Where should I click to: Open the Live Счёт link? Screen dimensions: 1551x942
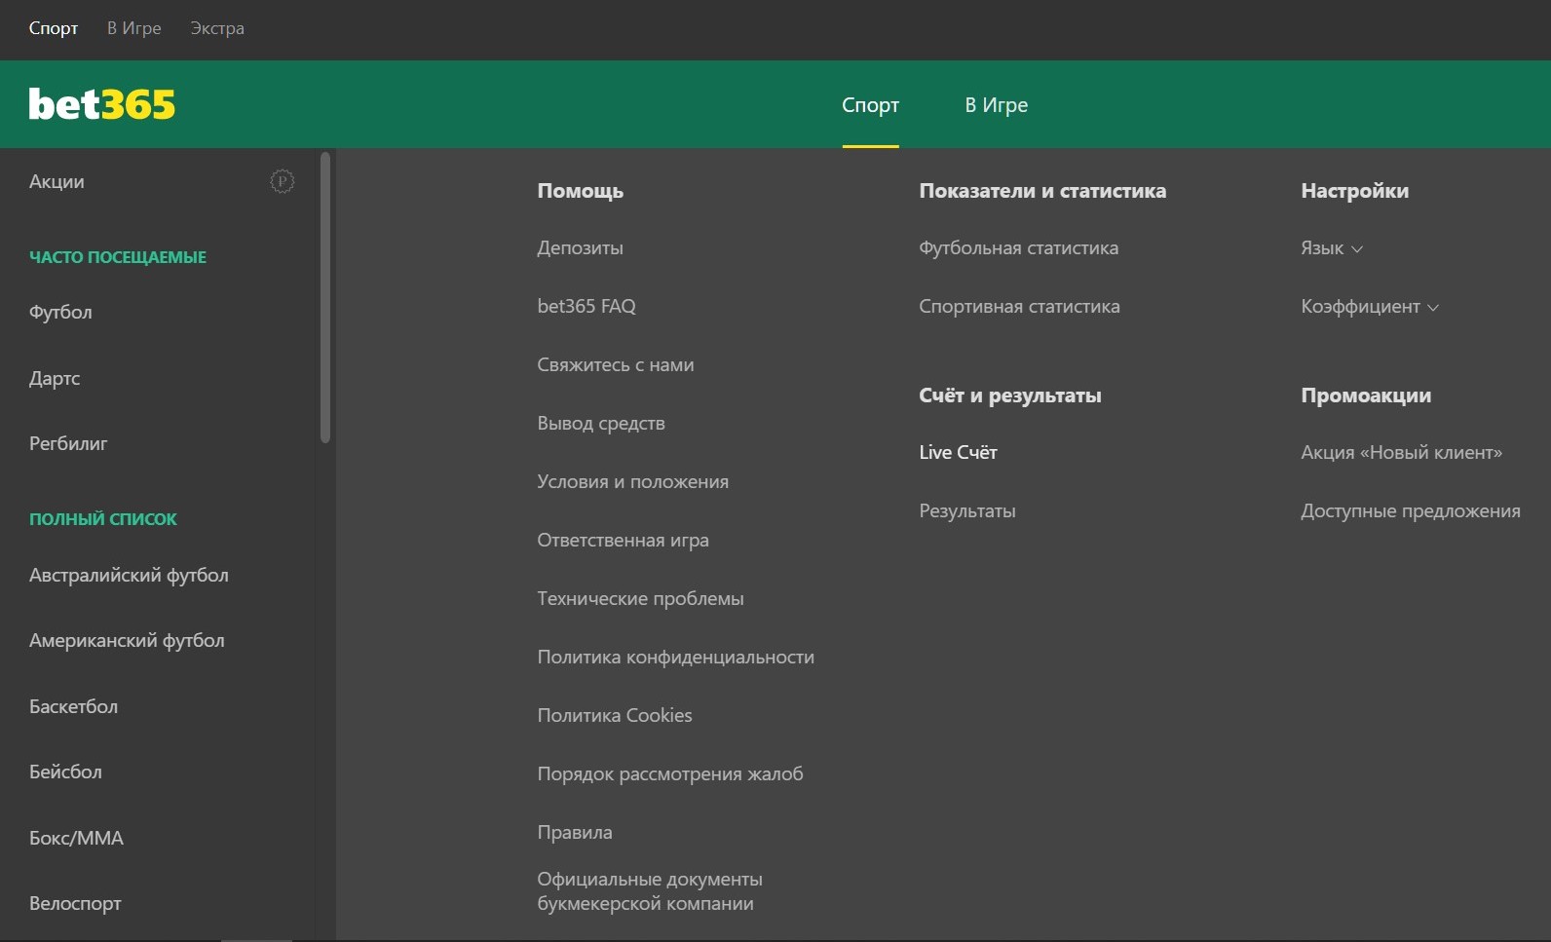point(959,453)
